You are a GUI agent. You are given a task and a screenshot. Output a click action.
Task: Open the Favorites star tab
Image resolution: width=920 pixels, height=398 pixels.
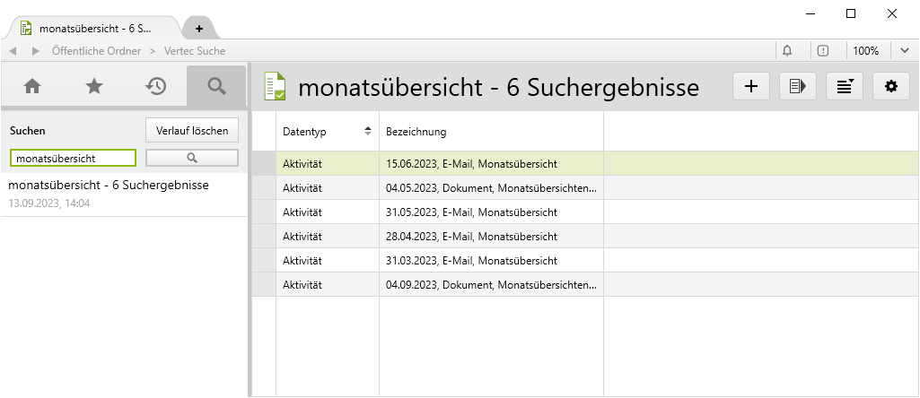click(93, 86)
